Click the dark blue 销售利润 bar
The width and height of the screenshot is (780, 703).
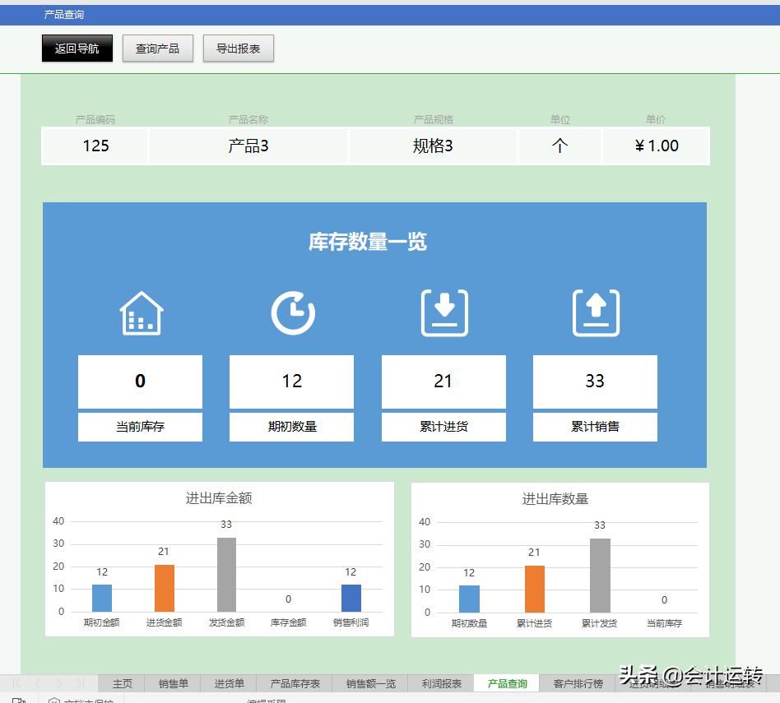(x=351, y=598)
